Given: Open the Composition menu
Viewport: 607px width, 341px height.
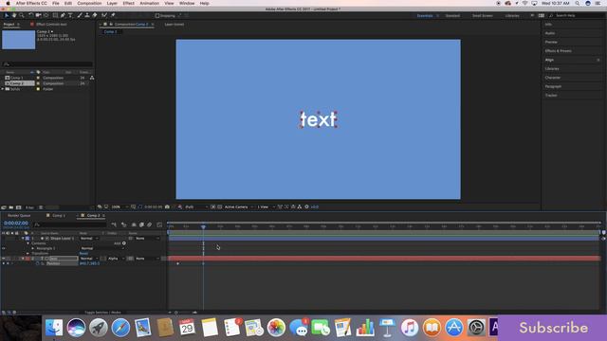Looking at the screenshot, I should pos(89,3).
